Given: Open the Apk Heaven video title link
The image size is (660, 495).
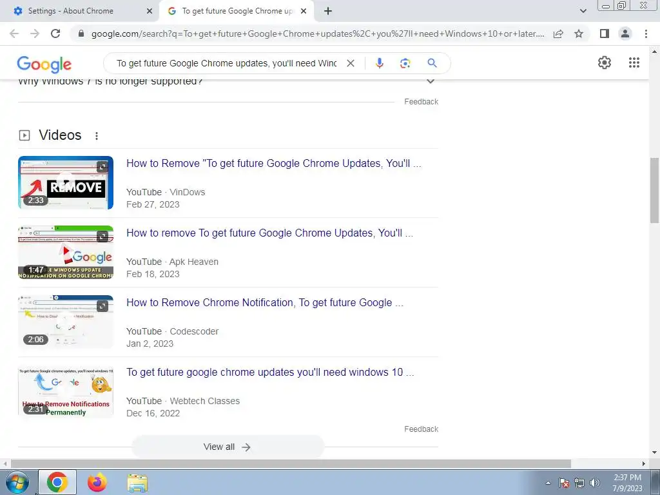Looking at the screenshot, I should pos(270,233).
